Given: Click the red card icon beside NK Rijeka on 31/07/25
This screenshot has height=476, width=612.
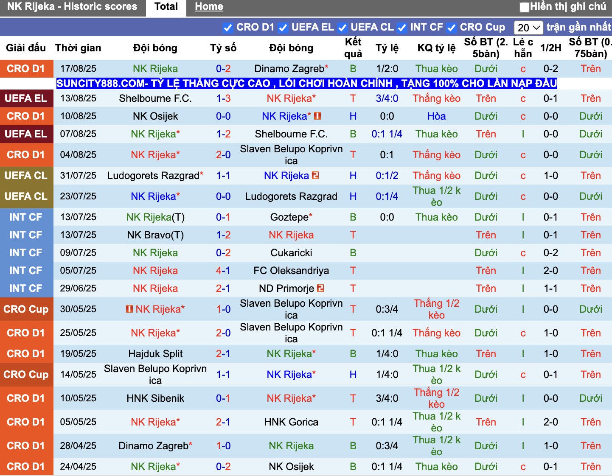Looking at the screenshot, I should (x=315, y=175).
